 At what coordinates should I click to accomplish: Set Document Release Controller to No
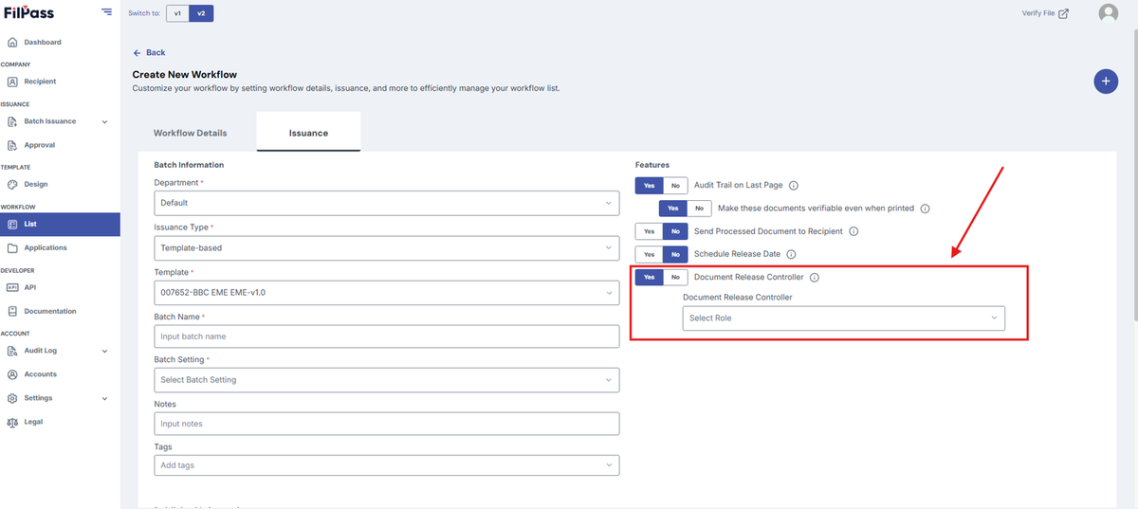coord(675,278)
